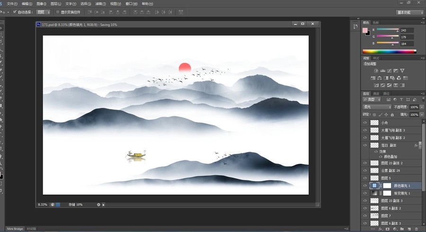
Task: Collapse effects on the 落日 副本 layer
Action: (420, 146)
